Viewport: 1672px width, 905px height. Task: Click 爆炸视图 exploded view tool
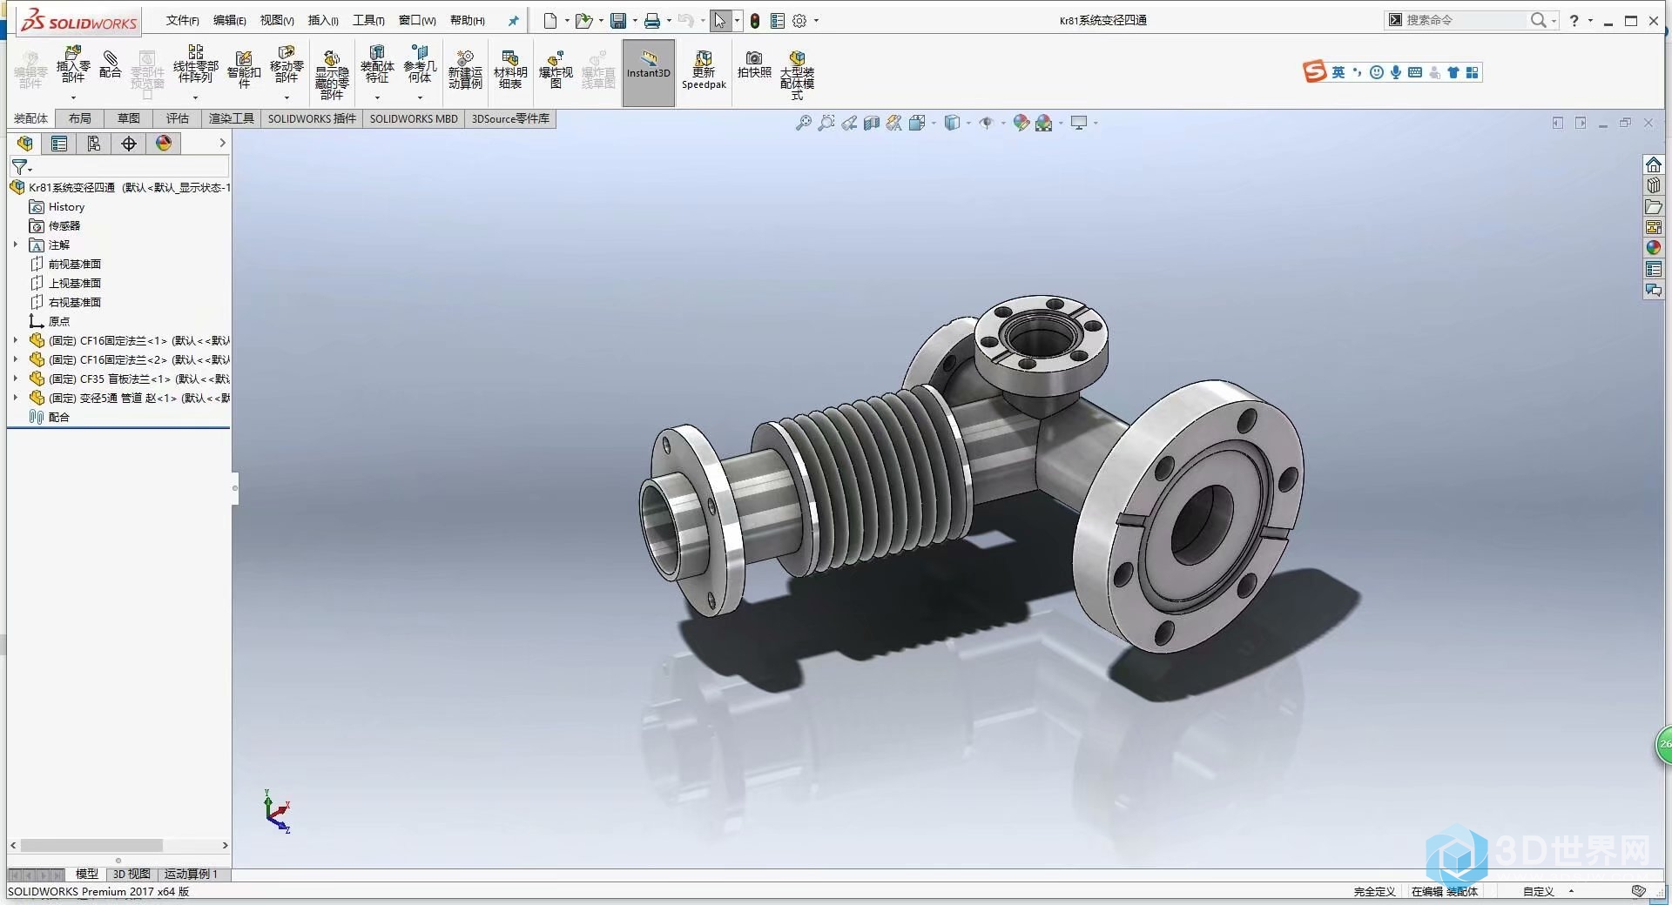click(556, 70)
